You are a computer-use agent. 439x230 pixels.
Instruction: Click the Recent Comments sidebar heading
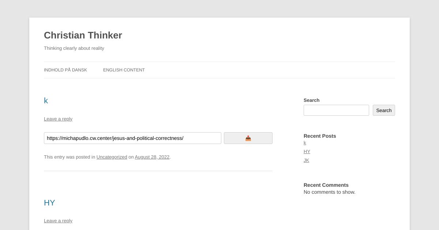326,185
